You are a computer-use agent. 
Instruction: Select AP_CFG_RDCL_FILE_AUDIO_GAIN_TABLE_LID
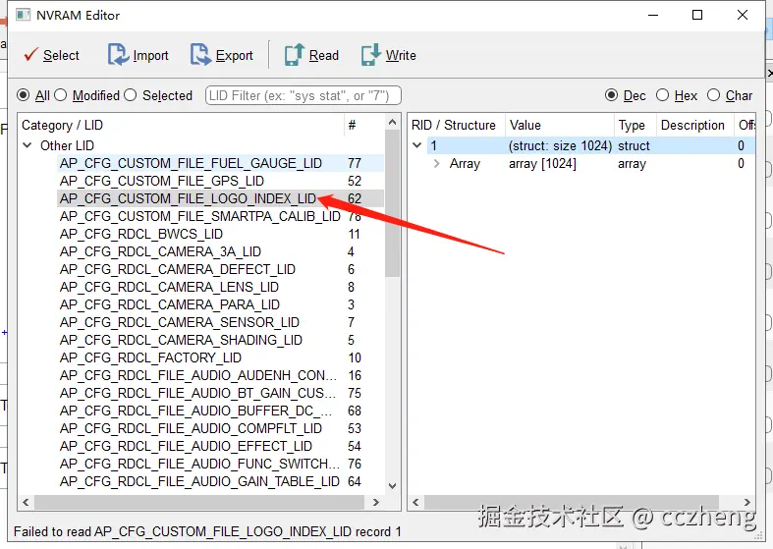[199, 482]
